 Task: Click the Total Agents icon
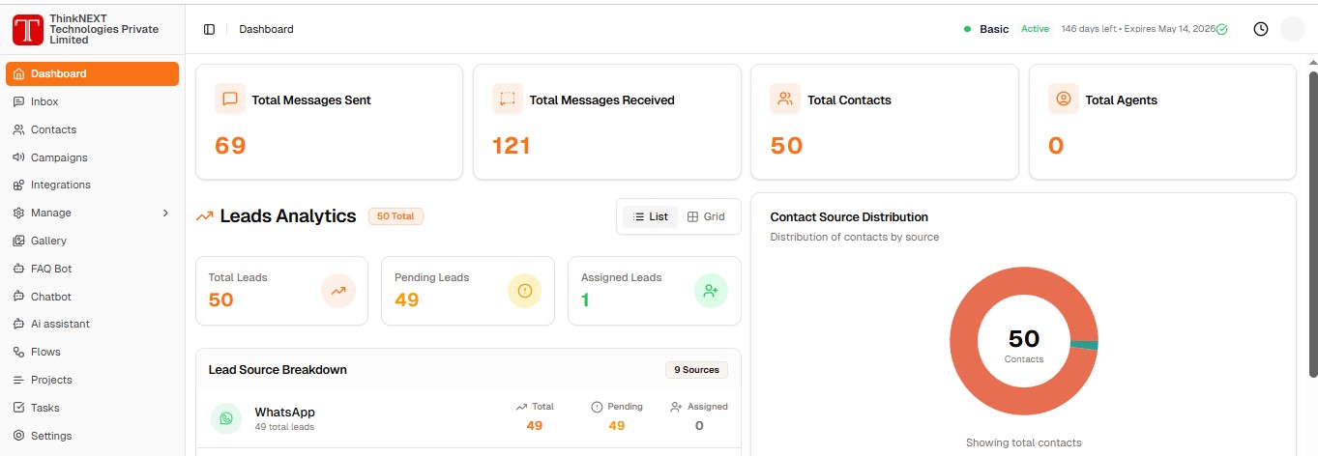point(1064,100)
